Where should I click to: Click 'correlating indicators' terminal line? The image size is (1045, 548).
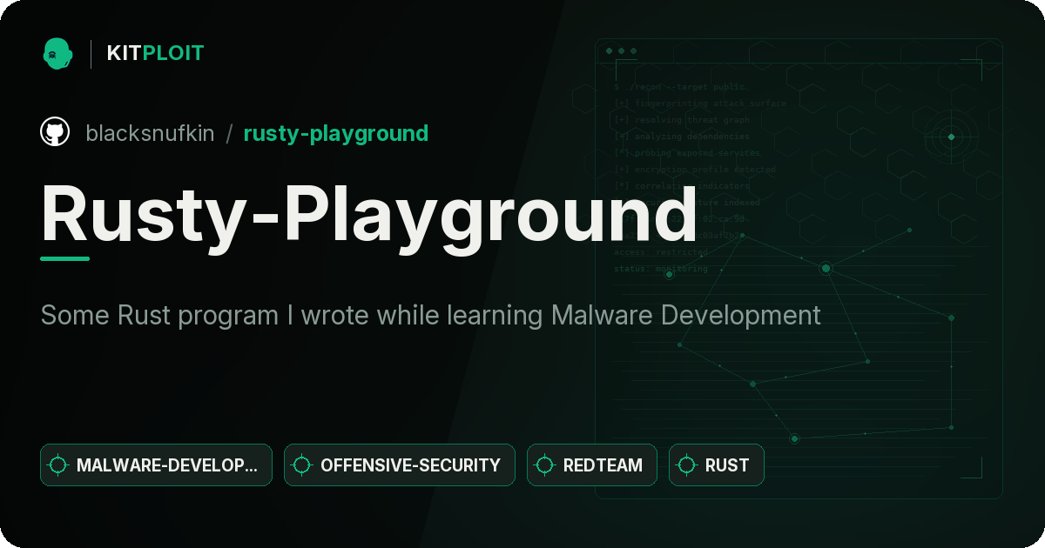point(681,186)
